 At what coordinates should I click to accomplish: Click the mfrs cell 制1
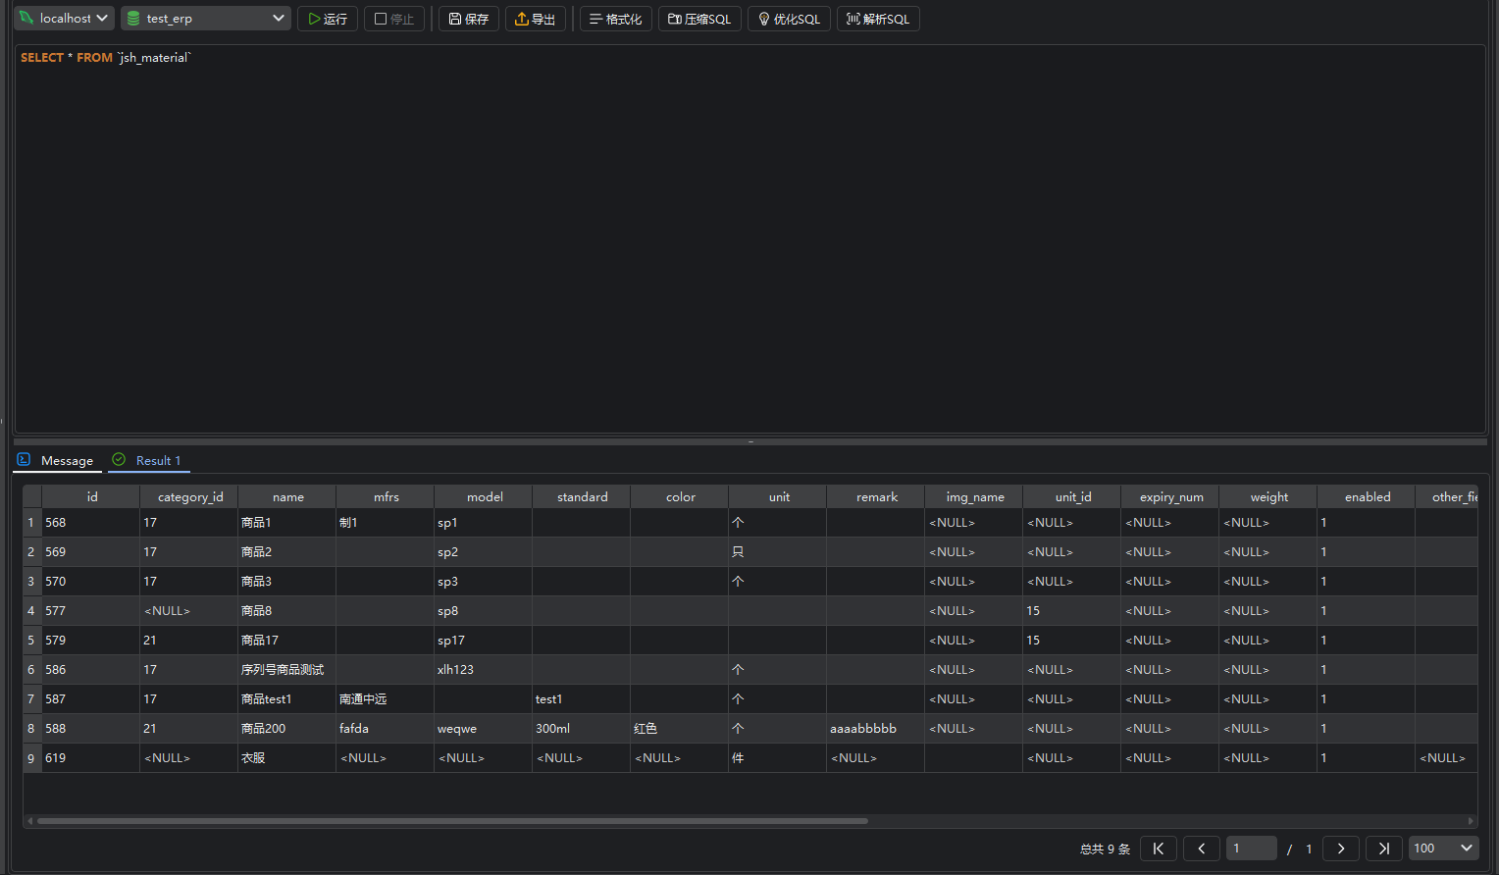pos(386,523)
